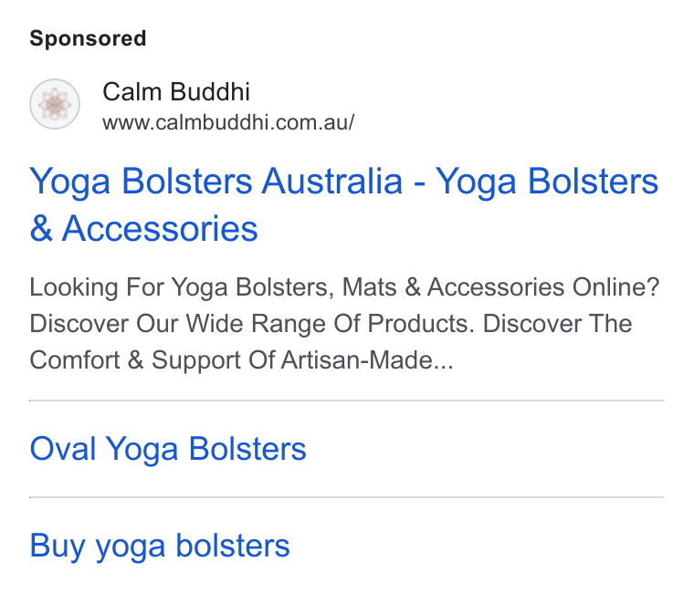
Task: Click the '& Accessories' headline line
Action: tap(144, 229)
